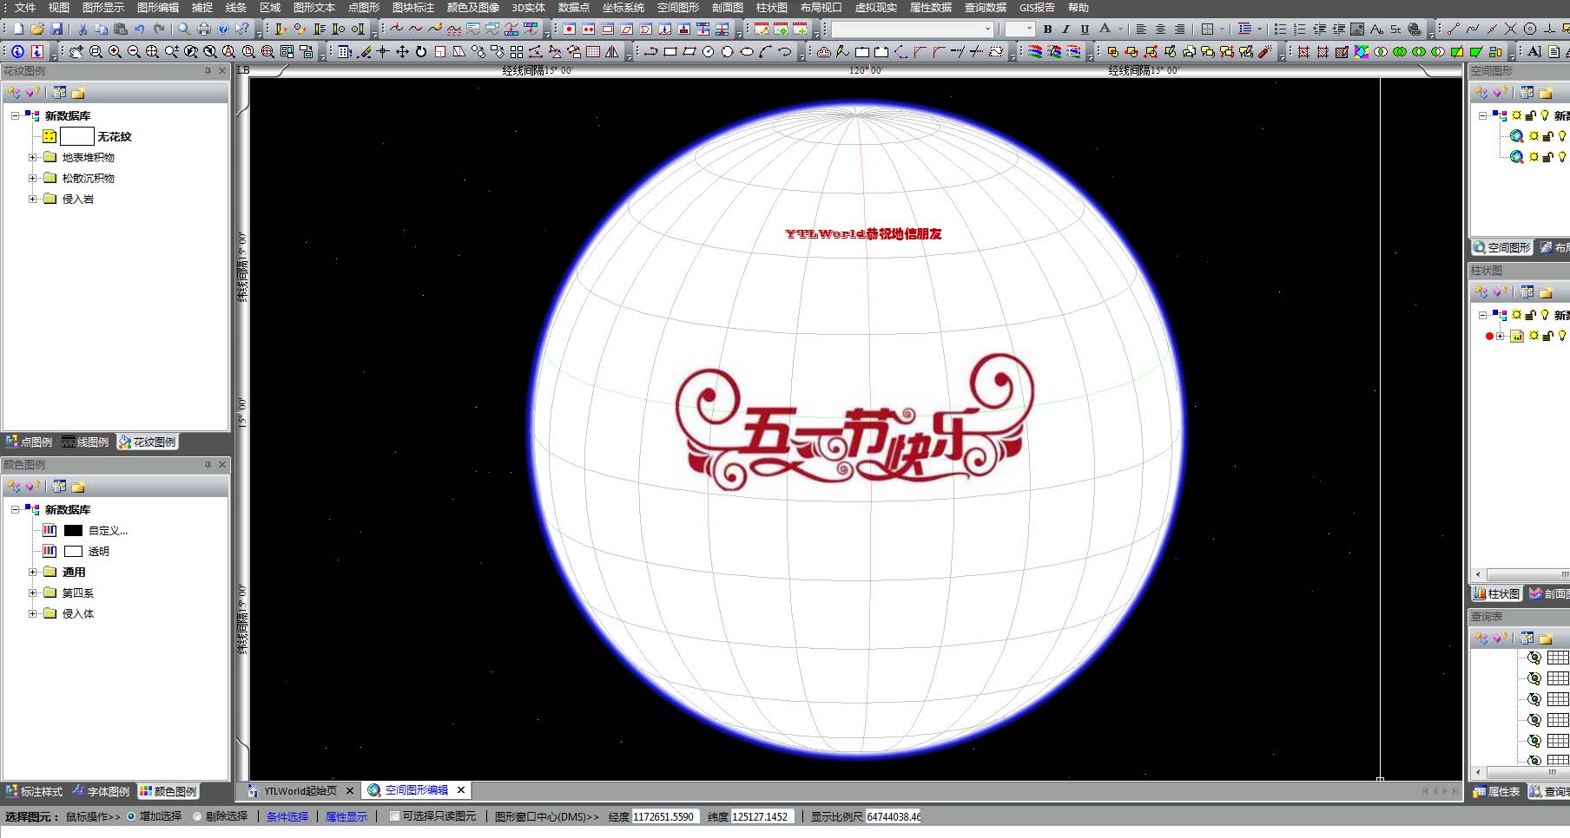Click the 属性显示 link
The width and height of the screenshot is (1570, 838).
(x=346, y=817)
